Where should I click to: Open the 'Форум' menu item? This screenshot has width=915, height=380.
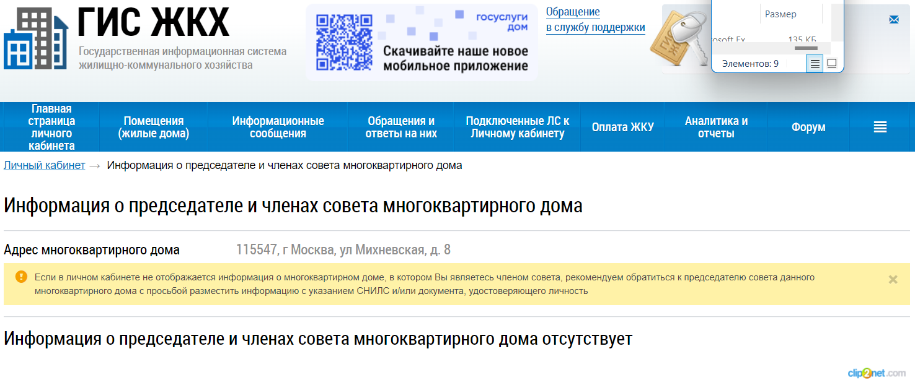coord(808,127)
